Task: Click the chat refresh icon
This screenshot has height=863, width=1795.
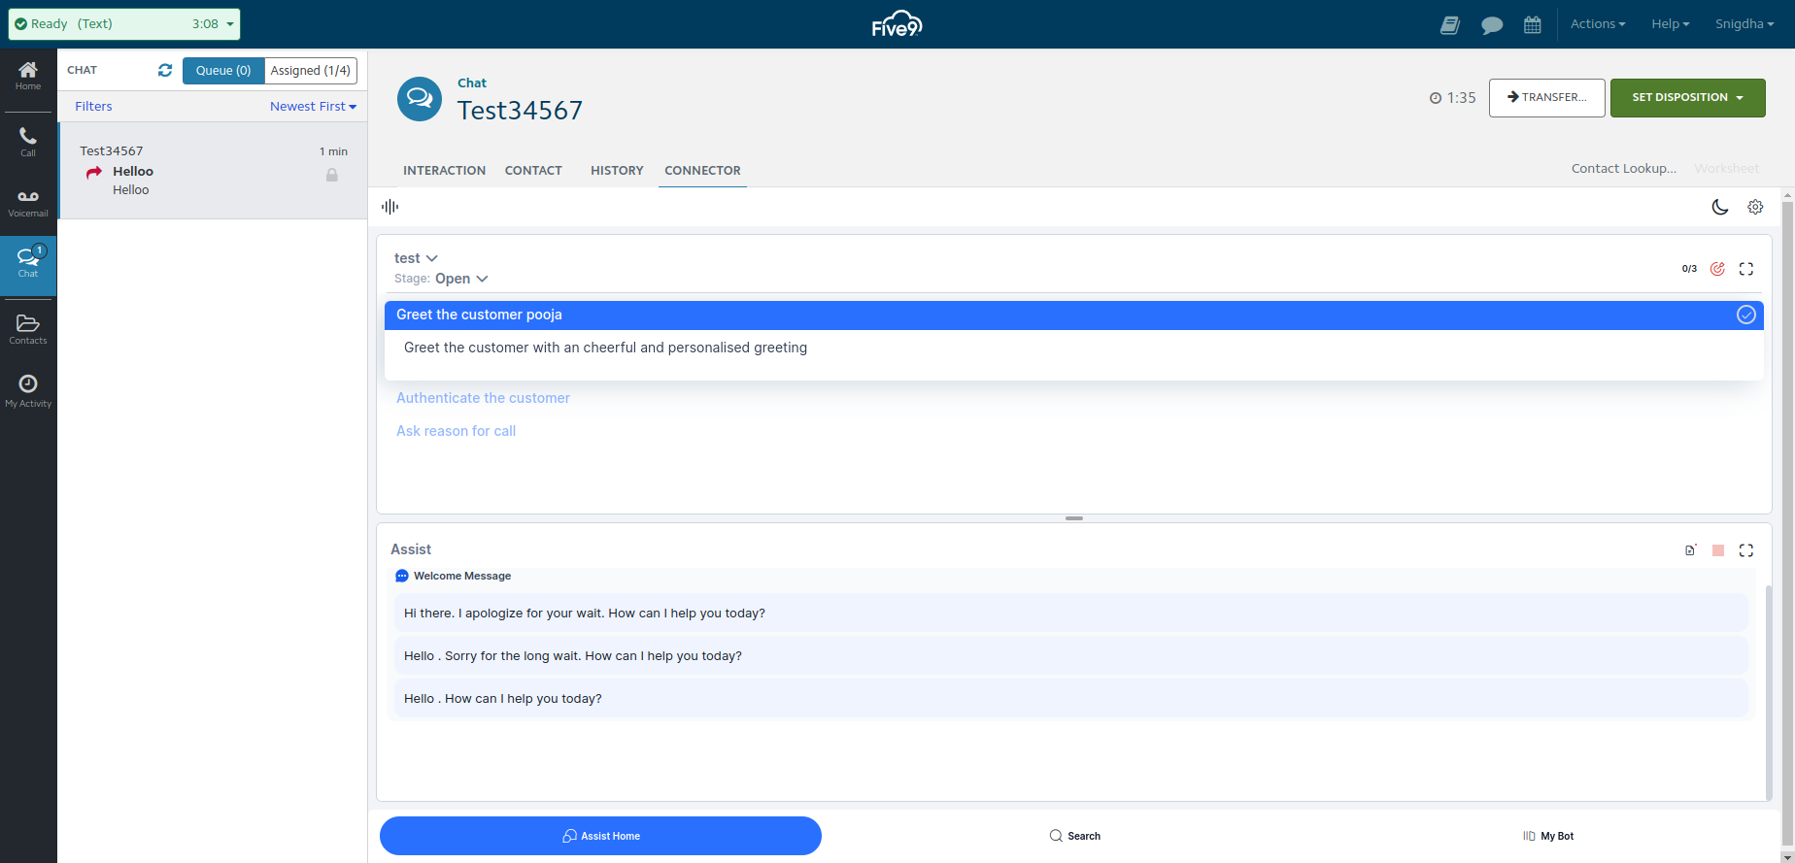Action: [x=165, y=70]
